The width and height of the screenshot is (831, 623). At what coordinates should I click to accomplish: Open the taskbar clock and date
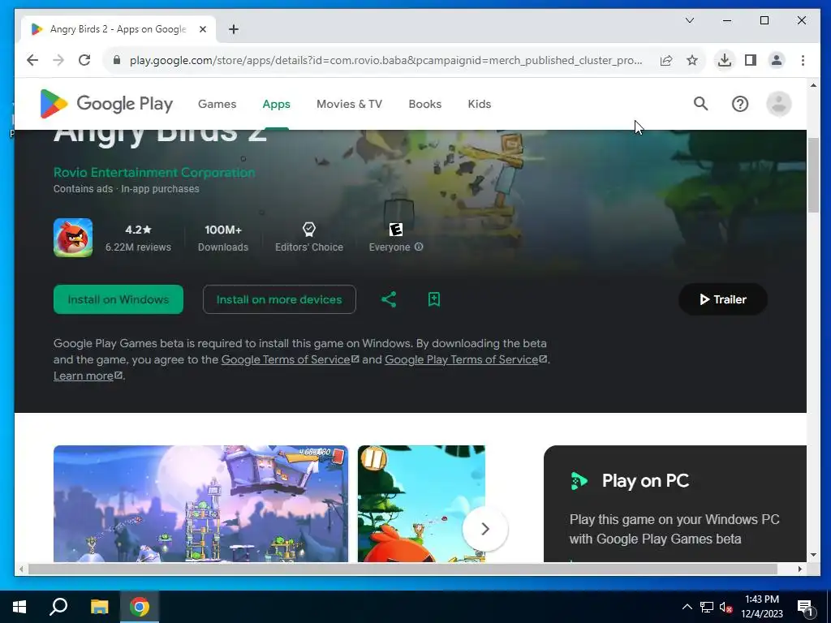tap(762, 607)
